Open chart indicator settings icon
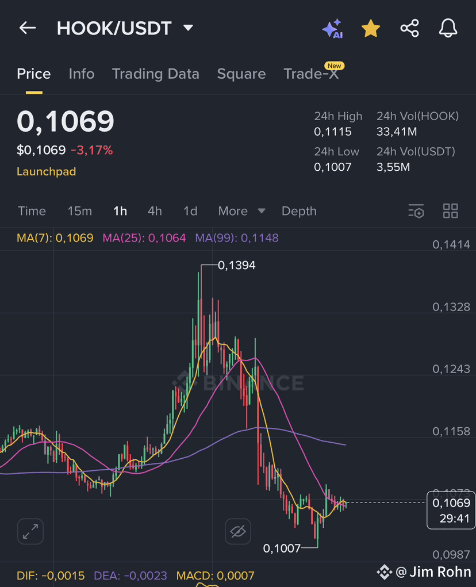 click(x=416, y=211)
